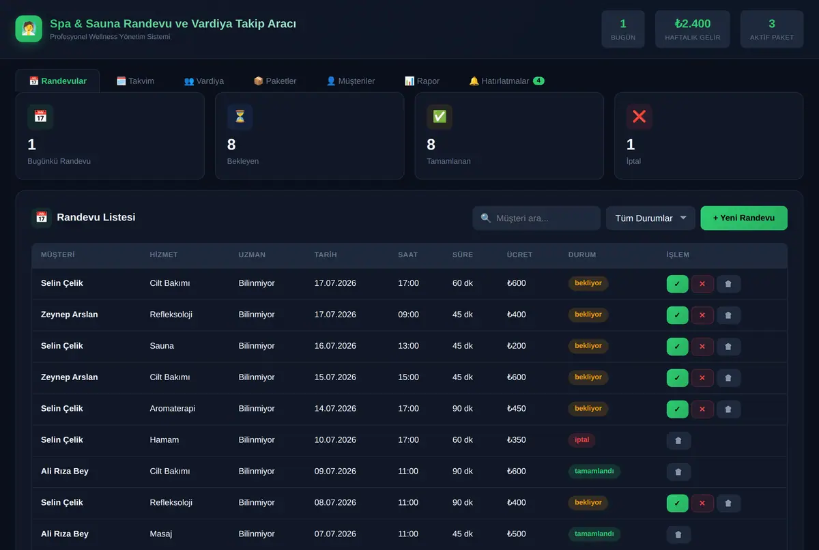Click the Haftalık Gelir ₺2.400 stat box
This screenshot has width=819, height=550.
pyautogui.click(x=693, y=29)
